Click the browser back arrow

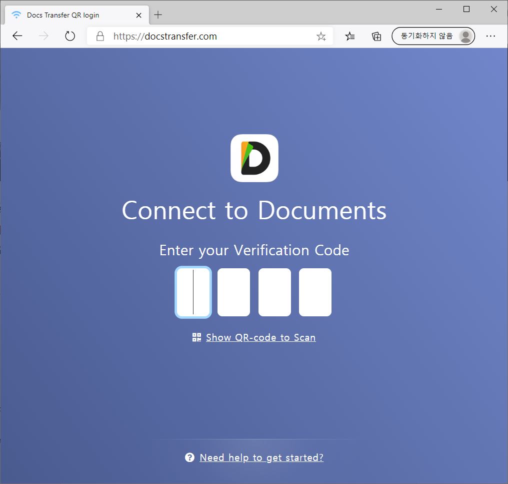click(17, 36)
